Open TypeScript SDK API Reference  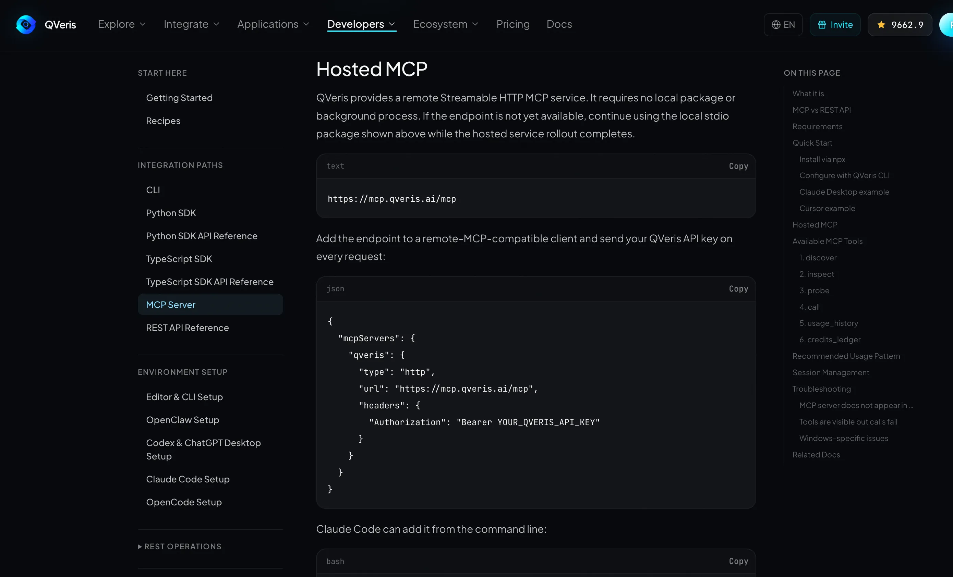pyautogui.click(x=210, y=282)
